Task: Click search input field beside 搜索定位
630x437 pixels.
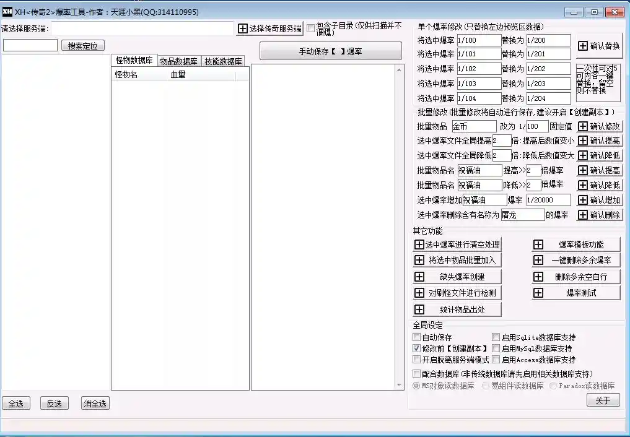Action: pyautogui.click(x=30, y=45)
